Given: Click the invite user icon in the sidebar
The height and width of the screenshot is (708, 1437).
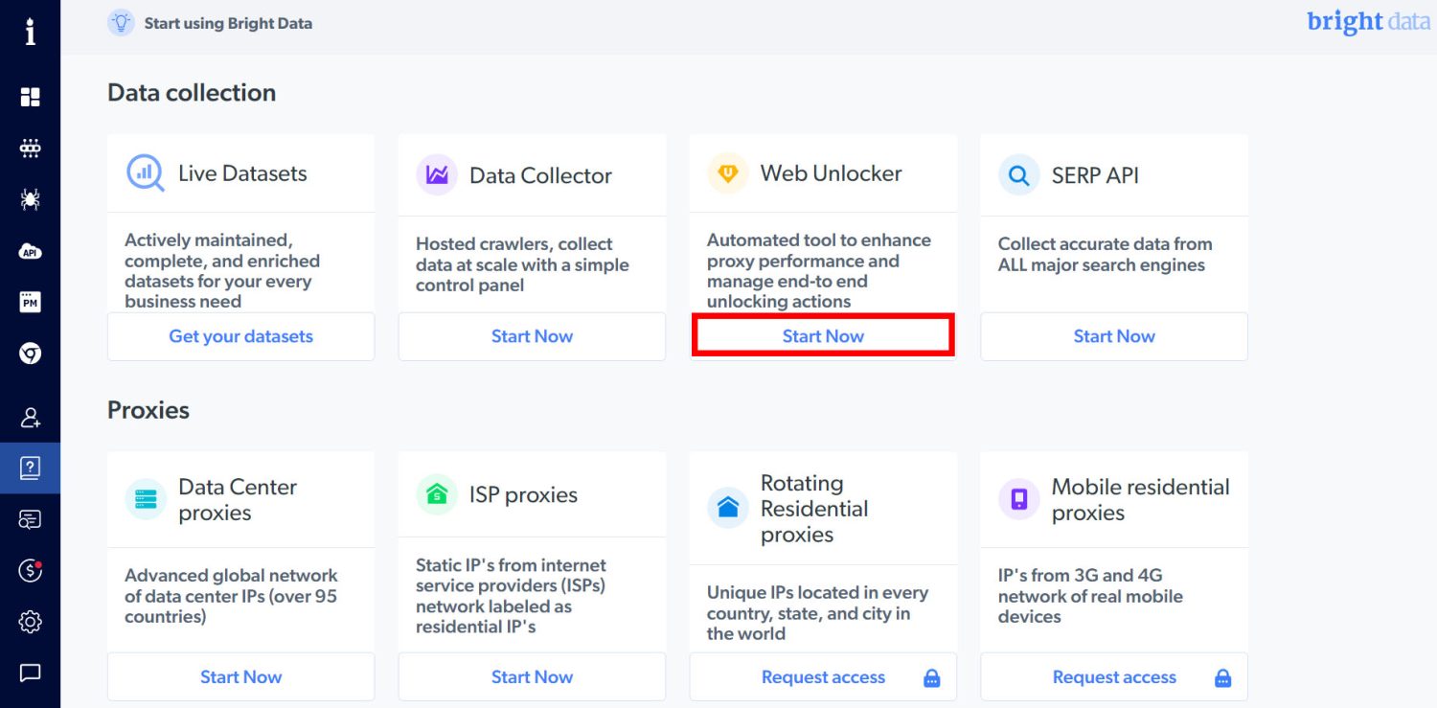Looking at the screenshot, I should (30, 417).
